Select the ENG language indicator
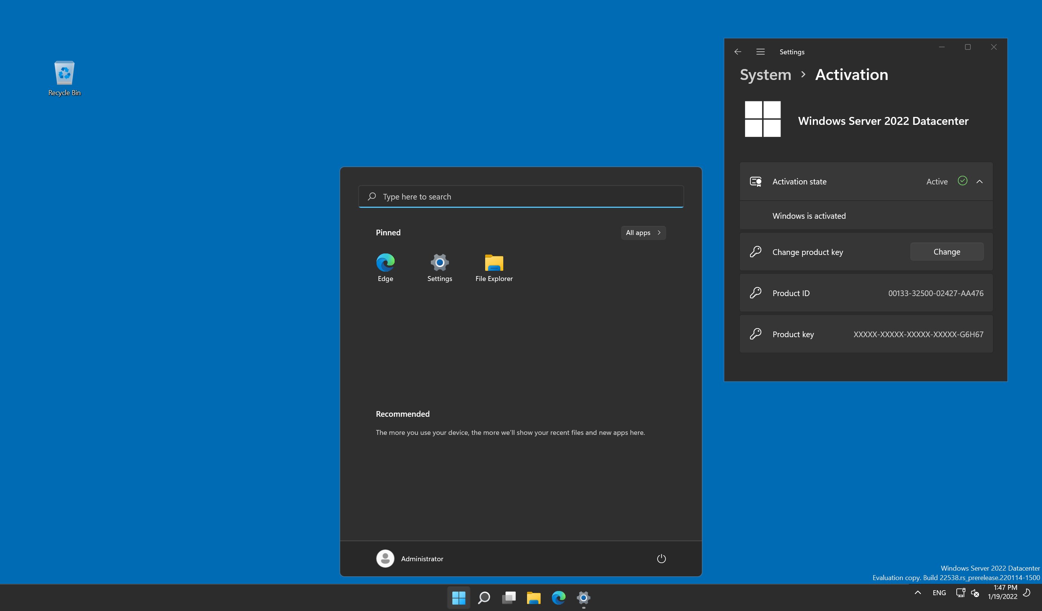Image resolution: width=1042 pixels, height=611 pixels. [x=939, y=593]
